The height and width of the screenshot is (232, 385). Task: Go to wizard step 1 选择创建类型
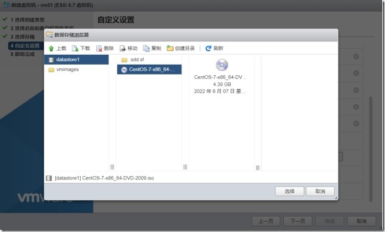[28, 20]
